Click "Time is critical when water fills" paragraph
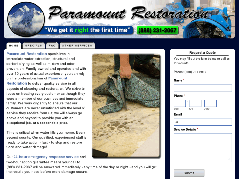The height and width of the screenshot is (179, 239). (46, 140)
